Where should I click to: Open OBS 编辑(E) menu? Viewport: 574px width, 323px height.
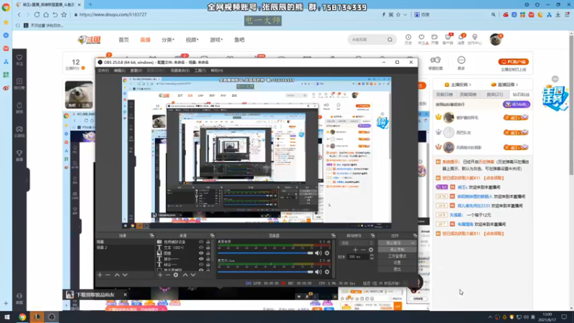pos(119,70)
